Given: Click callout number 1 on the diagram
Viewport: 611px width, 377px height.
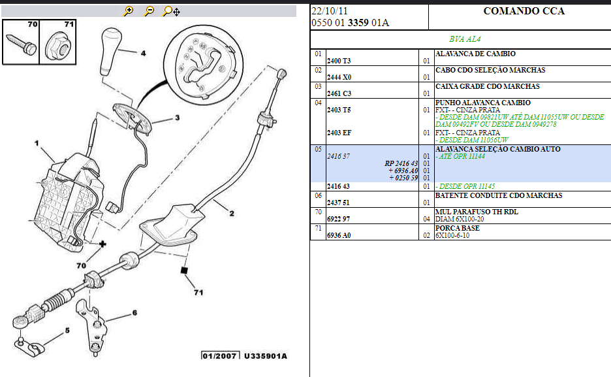Looking at the screenshot, I should (37, 142).
